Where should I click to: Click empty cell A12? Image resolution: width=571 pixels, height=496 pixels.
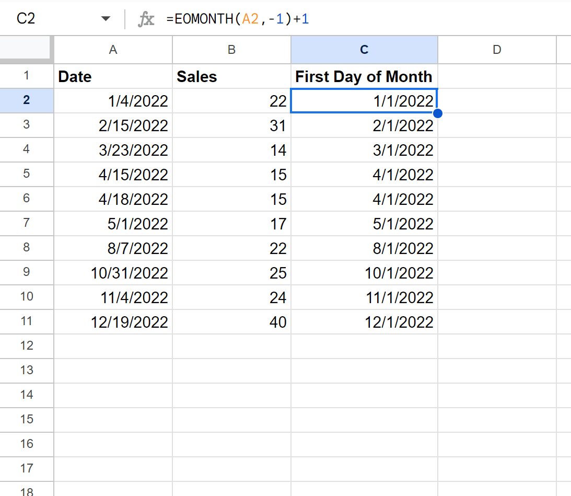click(113, 346)
